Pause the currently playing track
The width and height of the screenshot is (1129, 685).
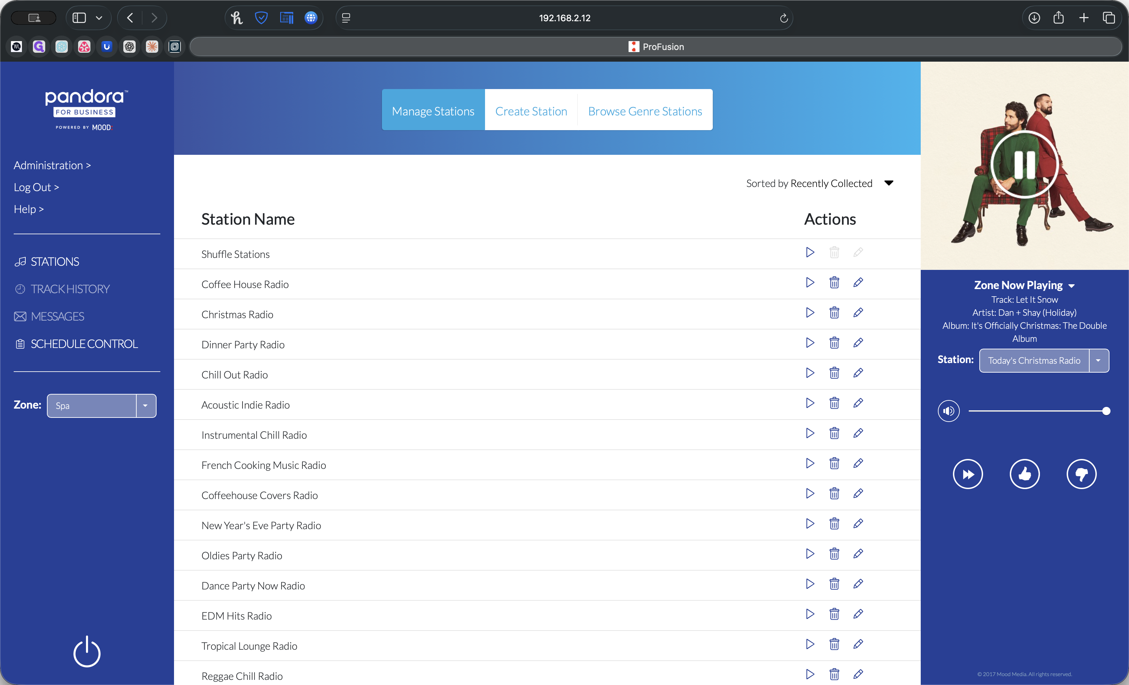click(x=1024, y=164)
